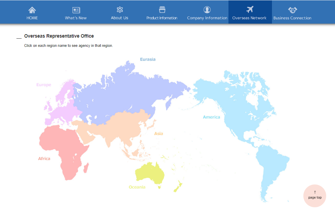Click the About Us atom icon

(120, 10)
